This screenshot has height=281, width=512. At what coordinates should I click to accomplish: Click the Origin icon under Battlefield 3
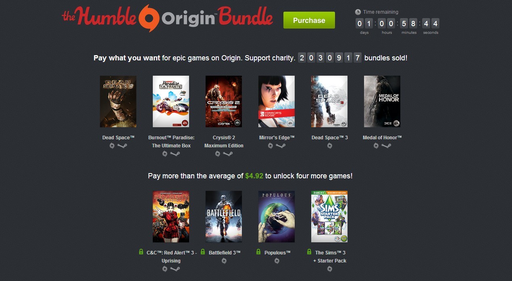[x=224, y=261]
